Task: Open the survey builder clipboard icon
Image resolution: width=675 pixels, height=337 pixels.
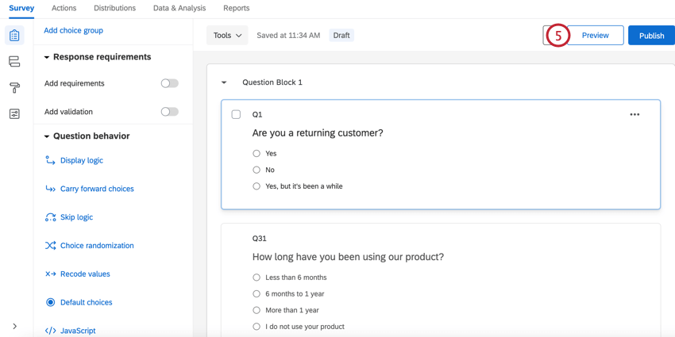Action: point(14,36)
